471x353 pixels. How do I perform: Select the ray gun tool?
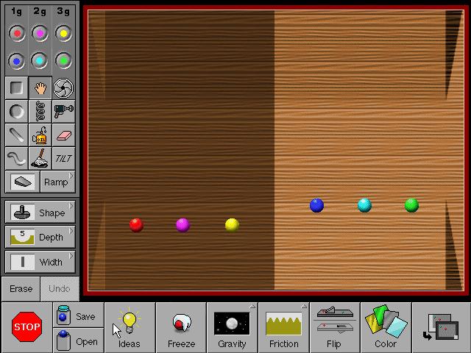pos(63,111)
